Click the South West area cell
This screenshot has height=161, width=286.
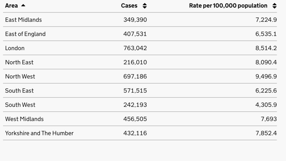[x=20, y=105]
